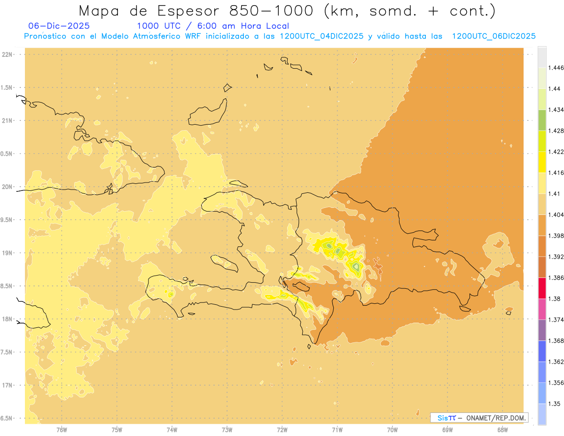This screenshot has height=436, width=564.
Task: Click the '1000 UTC / 6:00 am Hora Local' text
Action: tap(213, 26)
